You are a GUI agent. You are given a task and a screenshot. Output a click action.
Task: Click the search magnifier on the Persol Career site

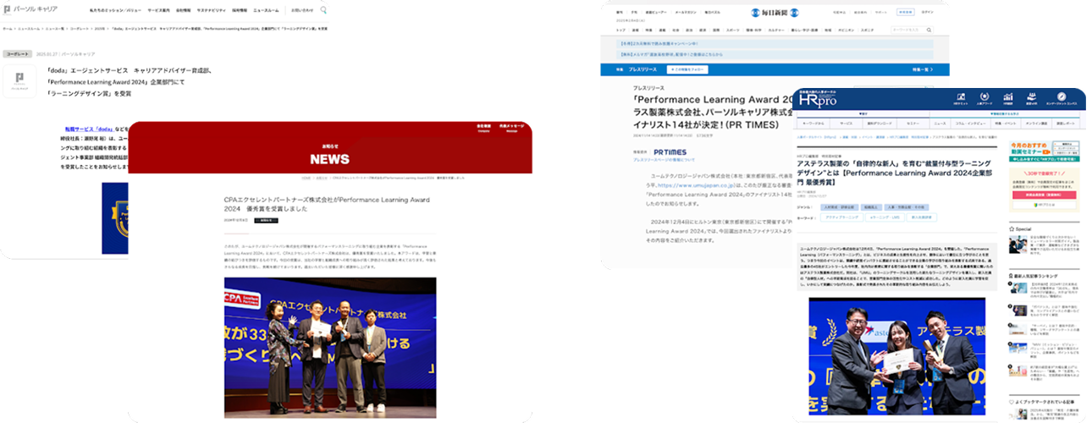(323, 11)
